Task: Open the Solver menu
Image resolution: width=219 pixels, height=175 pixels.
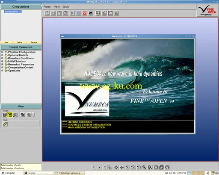Action: (x=66, y=6)
